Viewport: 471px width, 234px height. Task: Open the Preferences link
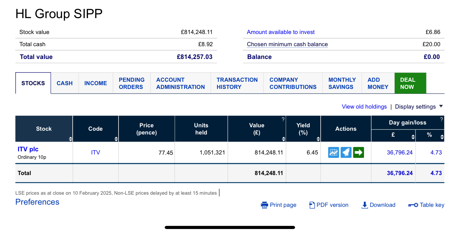[37, 202]
